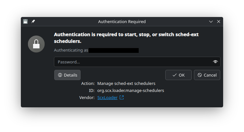Screen dimensions: 244x132
Task: Show password with the eye icon
Action: click(x=215, y=62)
